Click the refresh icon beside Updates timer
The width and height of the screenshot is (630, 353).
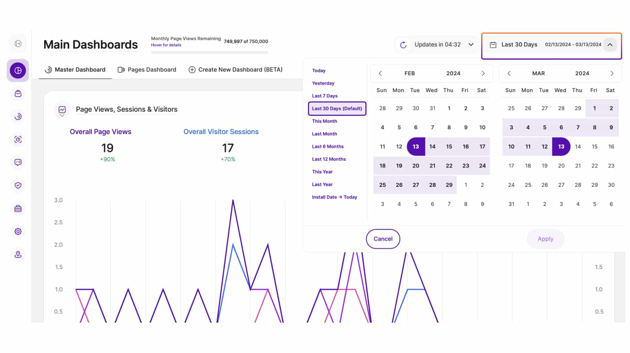tap(403, 45)
